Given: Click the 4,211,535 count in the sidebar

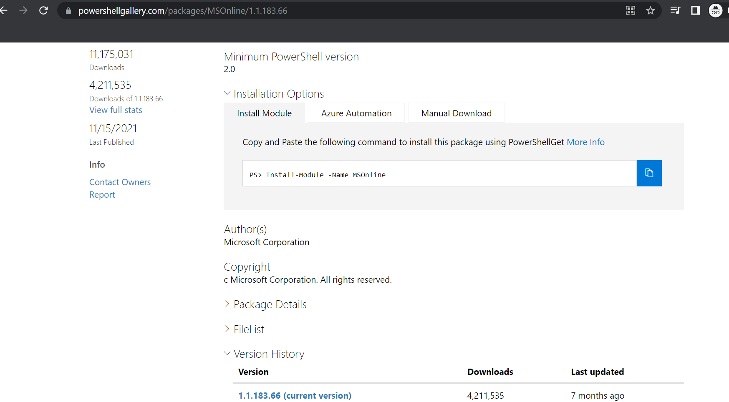Looking at the screenshot, I should (x=110, y=85).
